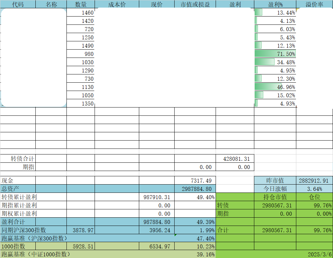Click the quantity cell showing 1460

(81, 13)
